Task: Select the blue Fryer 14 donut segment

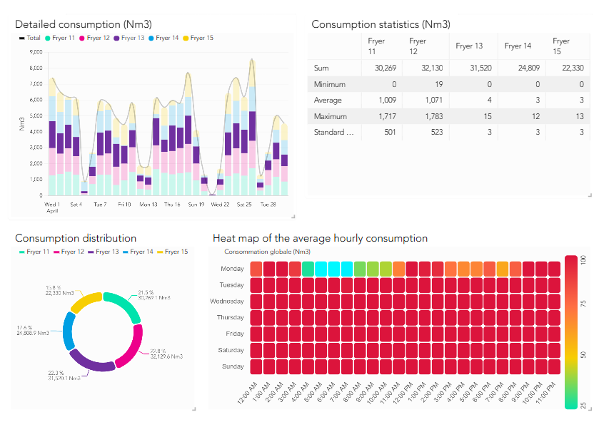Action: pyautogui.click(x=69, y=331)
